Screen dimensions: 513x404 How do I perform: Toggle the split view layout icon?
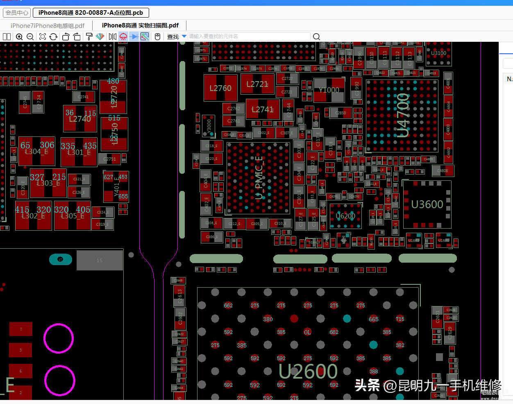pyautogui.click(x=7, y=37)
